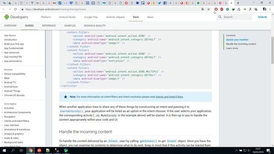
Task: Open Chrome OS devices in sidebar
Action: pos(14,95)
